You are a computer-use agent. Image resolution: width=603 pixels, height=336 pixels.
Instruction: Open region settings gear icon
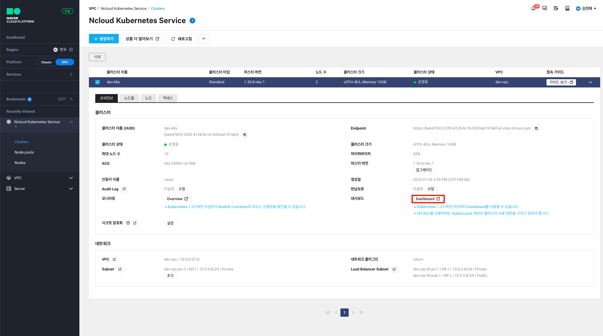(x=71, y=50)
